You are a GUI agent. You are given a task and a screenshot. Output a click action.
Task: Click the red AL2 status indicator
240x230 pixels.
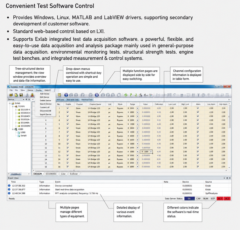point(227,199)
